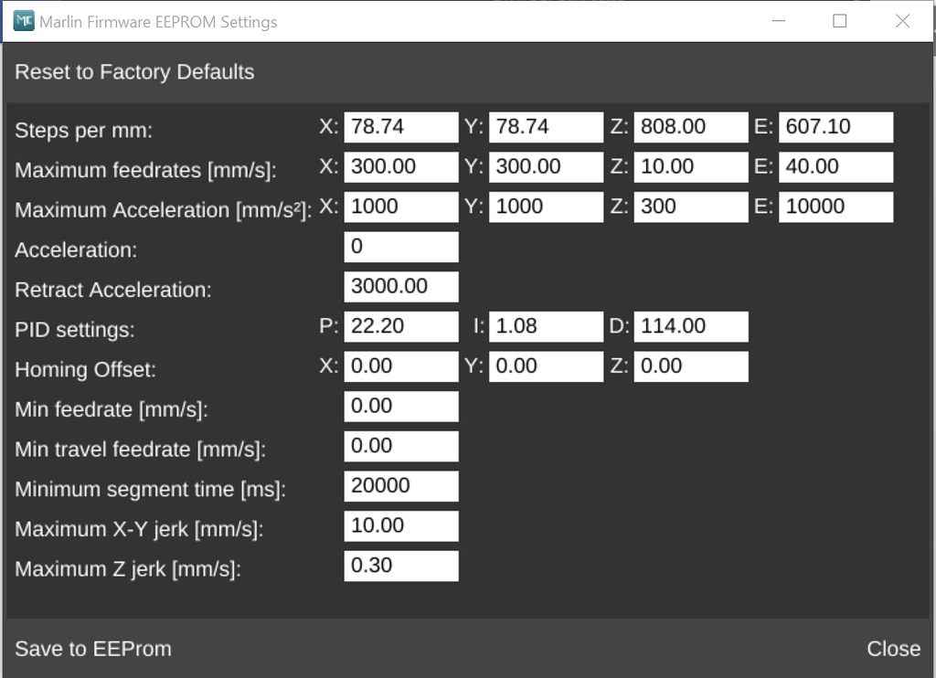Edit the Steps per mm X field
This screenshot has height=678, width=936.
click(x=400, y=127)
